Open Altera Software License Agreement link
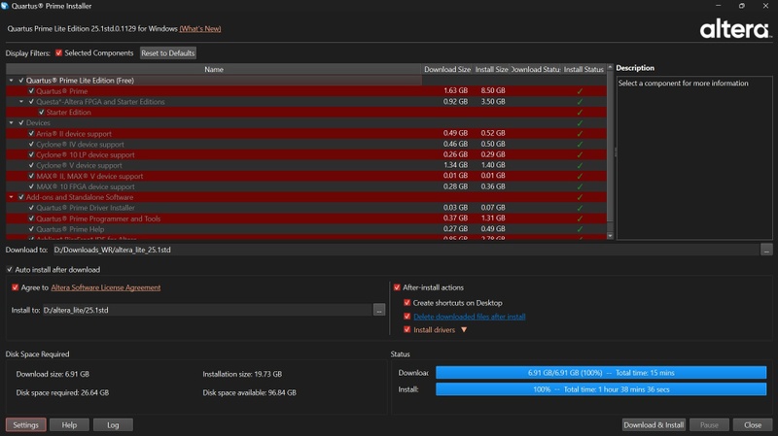Image resolution: width=778 pixels, height=436 pixels. pyautogui.click(x=106, y=287)
